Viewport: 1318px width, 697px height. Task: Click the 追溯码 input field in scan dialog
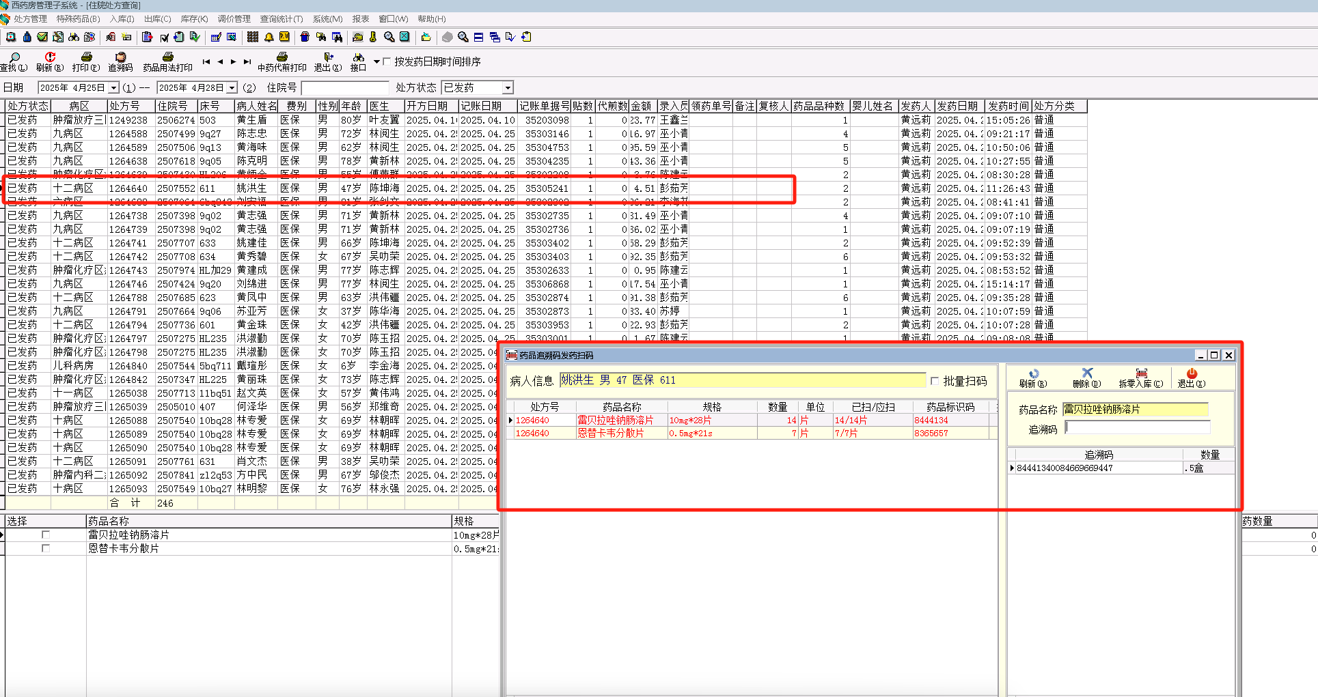(1137, 428)
